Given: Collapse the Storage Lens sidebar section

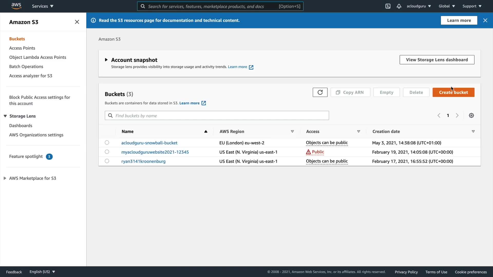Looking at the screenshot, I should coord(5,116).
